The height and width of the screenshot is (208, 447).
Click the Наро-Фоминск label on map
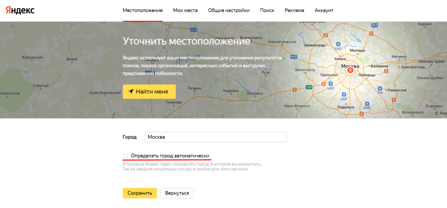point(297,106)
